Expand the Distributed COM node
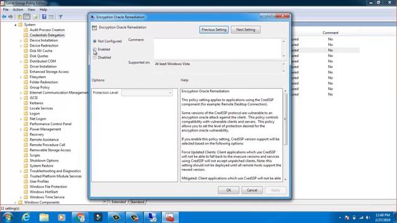Image resolution: width=397 pixels, height=223 pixels. pyautogui.click(x=21, y=61)
